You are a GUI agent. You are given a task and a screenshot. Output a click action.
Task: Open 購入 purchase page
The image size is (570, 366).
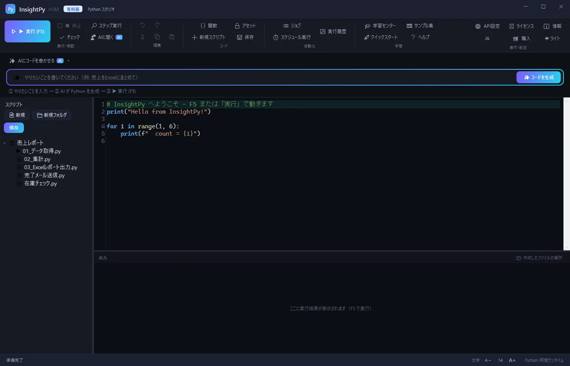click(521, 39)
